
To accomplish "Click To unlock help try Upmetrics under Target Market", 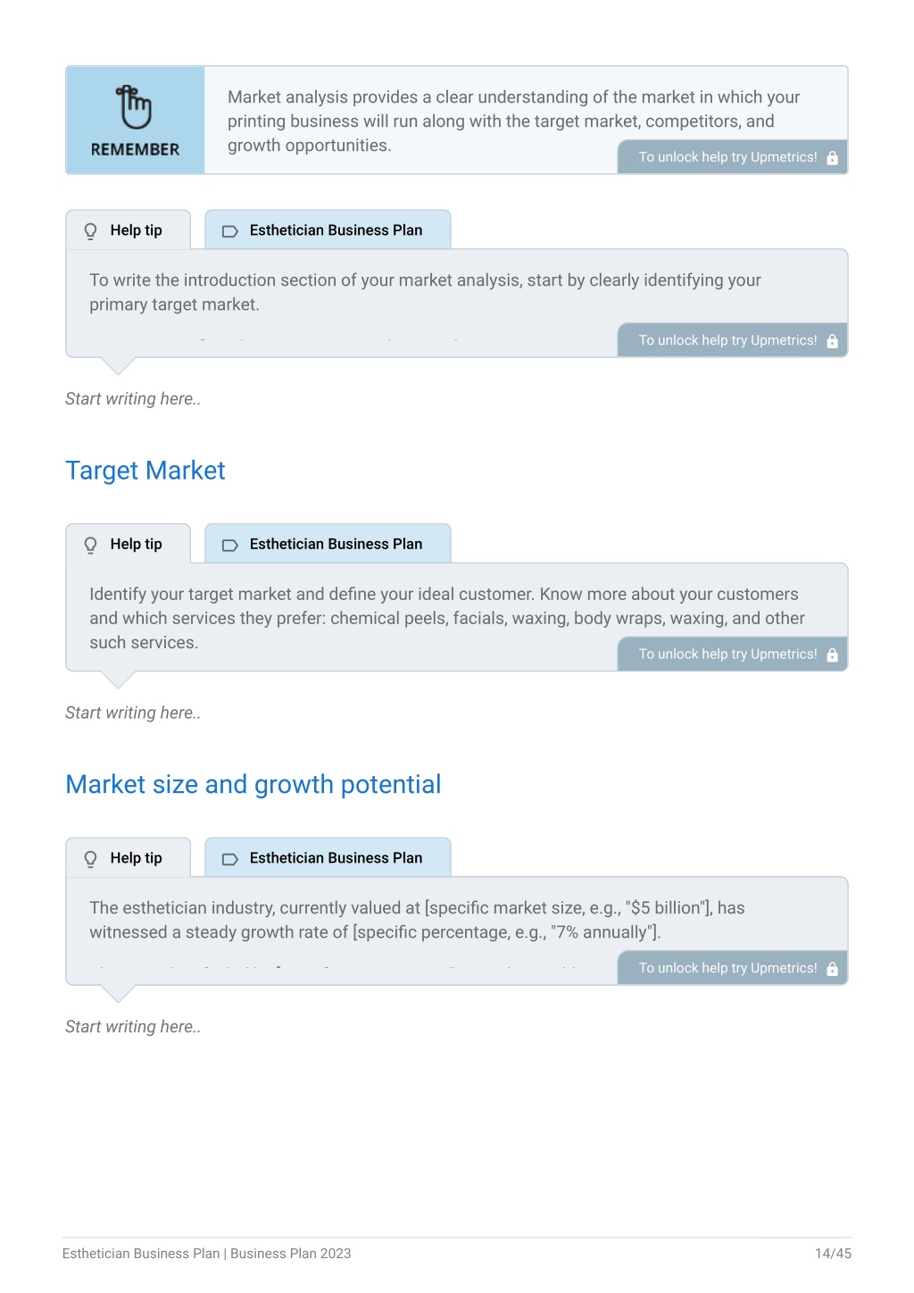I will click(733, 655).
